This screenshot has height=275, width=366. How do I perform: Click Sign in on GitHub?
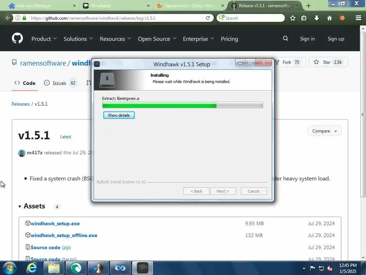point(307,39)
